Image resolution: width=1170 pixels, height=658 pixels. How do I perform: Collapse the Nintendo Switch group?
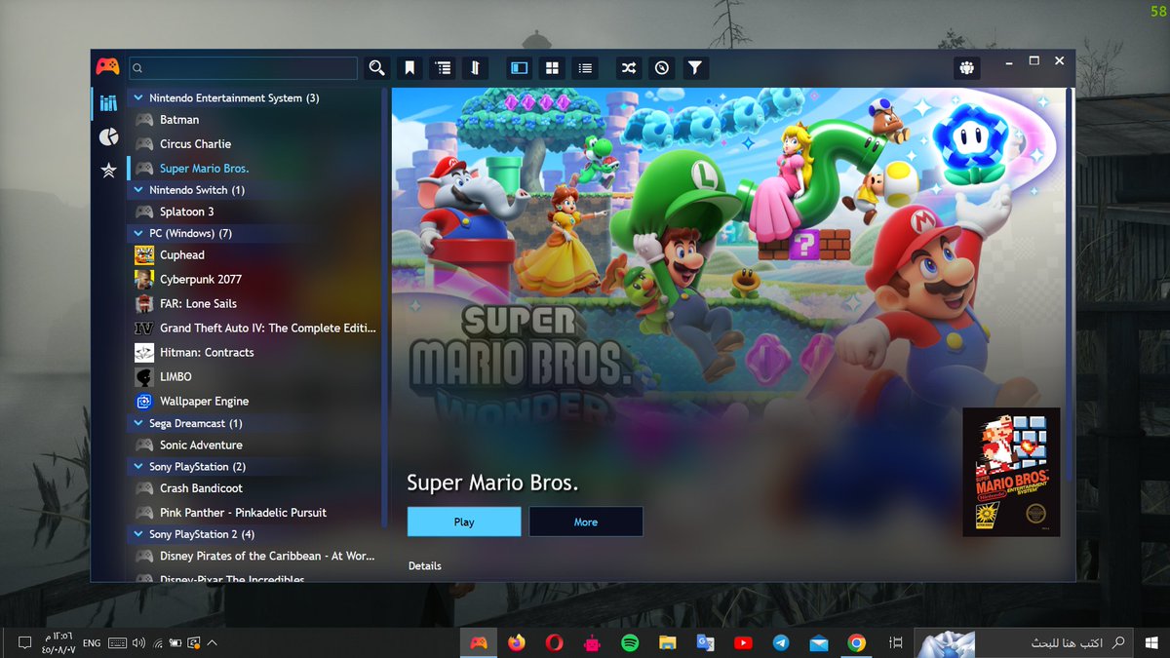[138, 190]
